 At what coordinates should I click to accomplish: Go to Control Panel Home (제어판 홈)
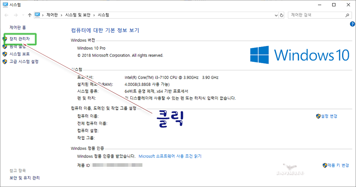(x=18, y=27)
